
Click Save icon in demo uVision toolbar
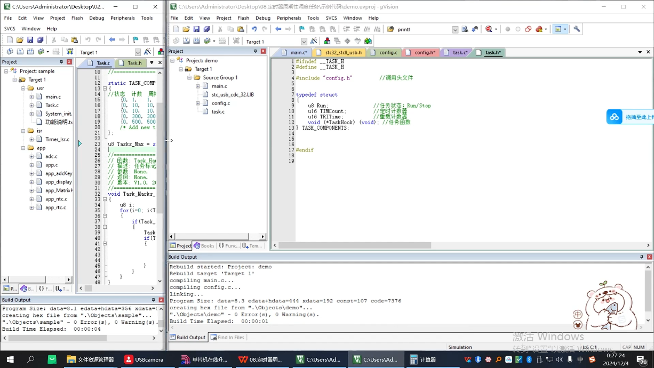(196, 29)
